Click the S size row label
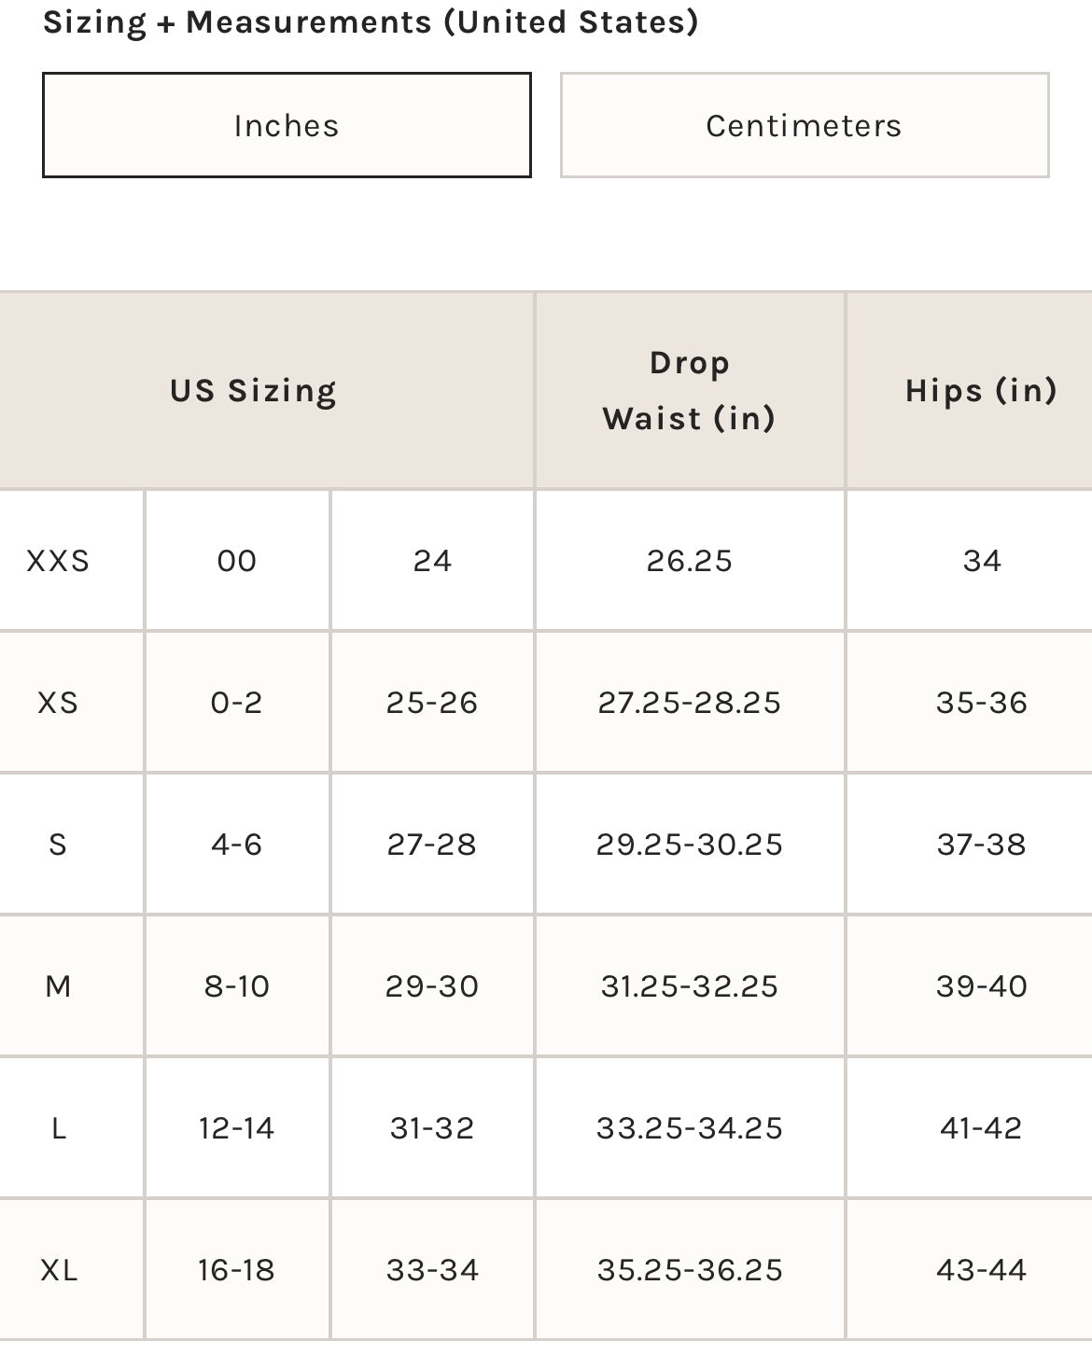The height and width of the screenshot is (1369, 1092). (58, 845)
